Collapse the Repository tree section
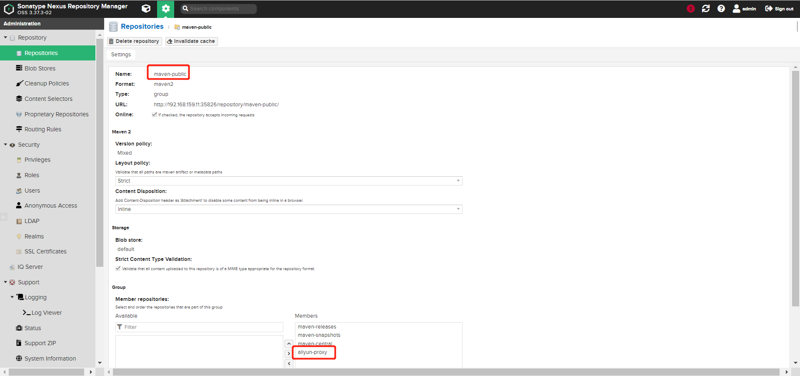The height and width of the screenshot is (376, 800). [x=5, y=38]
